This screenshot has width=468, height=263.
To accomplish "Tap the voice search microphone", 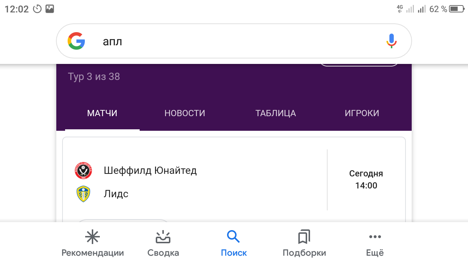I will tap(391, 41).
